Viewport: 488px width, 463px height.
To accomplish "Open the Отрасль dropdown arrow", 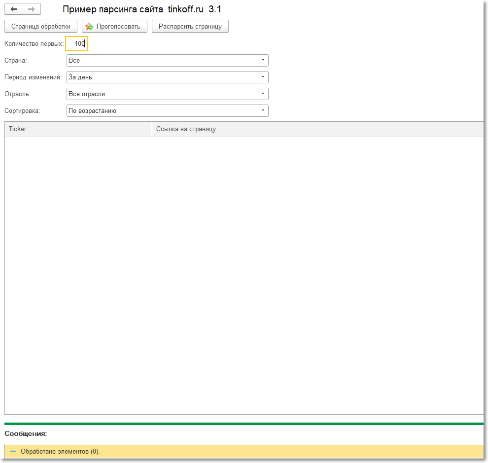I will click(x=263, y=94).
